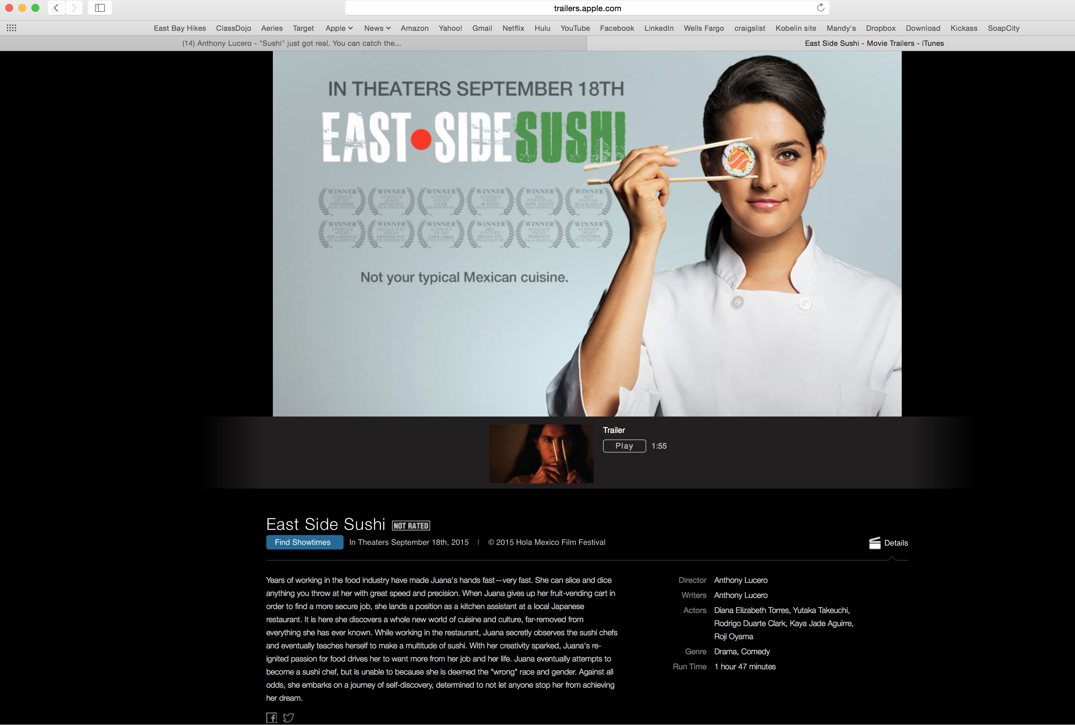1075x725 pixels.
Task: Open the Netflix bookmark
Action: (x=513, y=28)
